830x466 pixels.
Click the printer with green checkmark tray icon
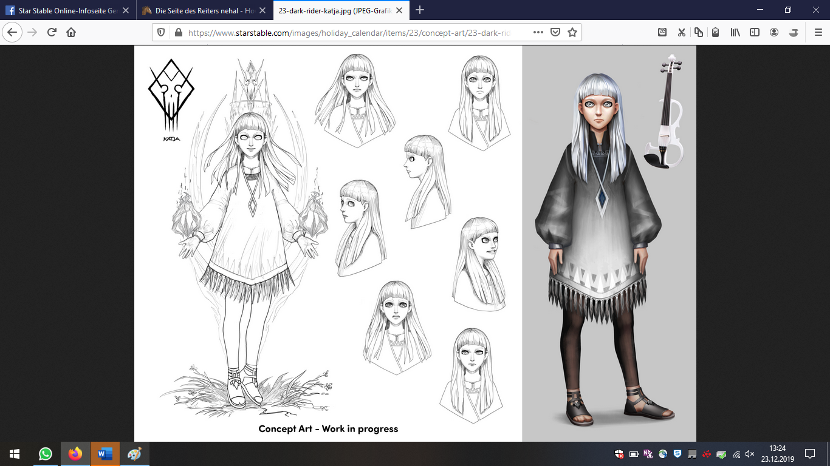pos(721,454)
